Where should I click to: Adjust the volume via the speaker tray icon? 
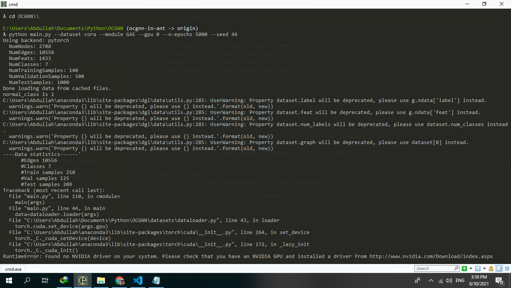click(x=449, y=280)
